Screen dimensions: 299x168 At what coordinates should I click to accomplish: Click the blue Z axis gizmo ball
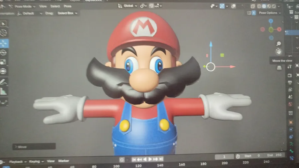tap(271, 21)
